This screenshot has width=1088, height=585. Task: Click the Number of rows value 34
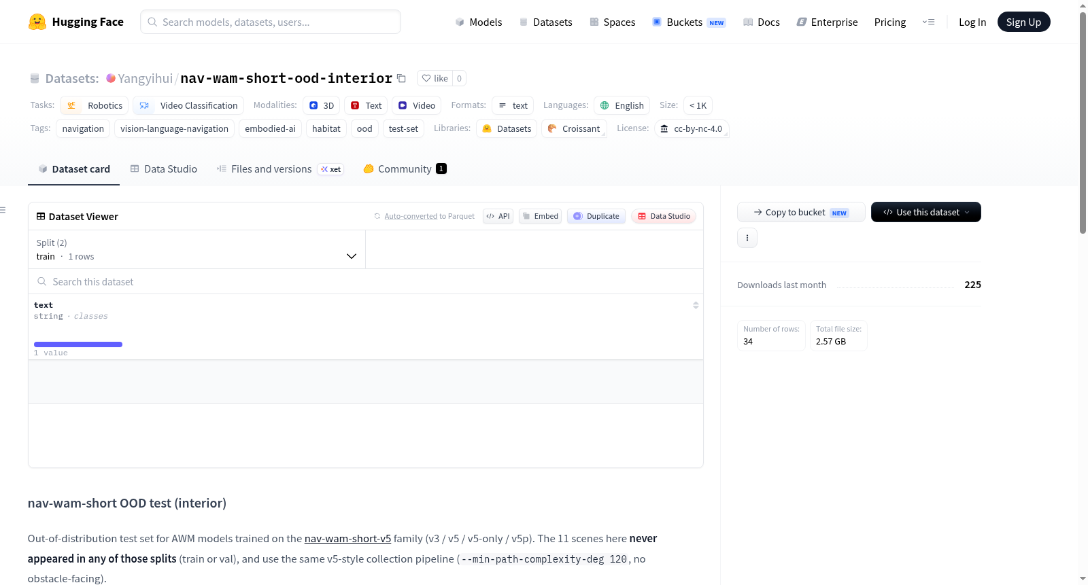click(748, 342)
